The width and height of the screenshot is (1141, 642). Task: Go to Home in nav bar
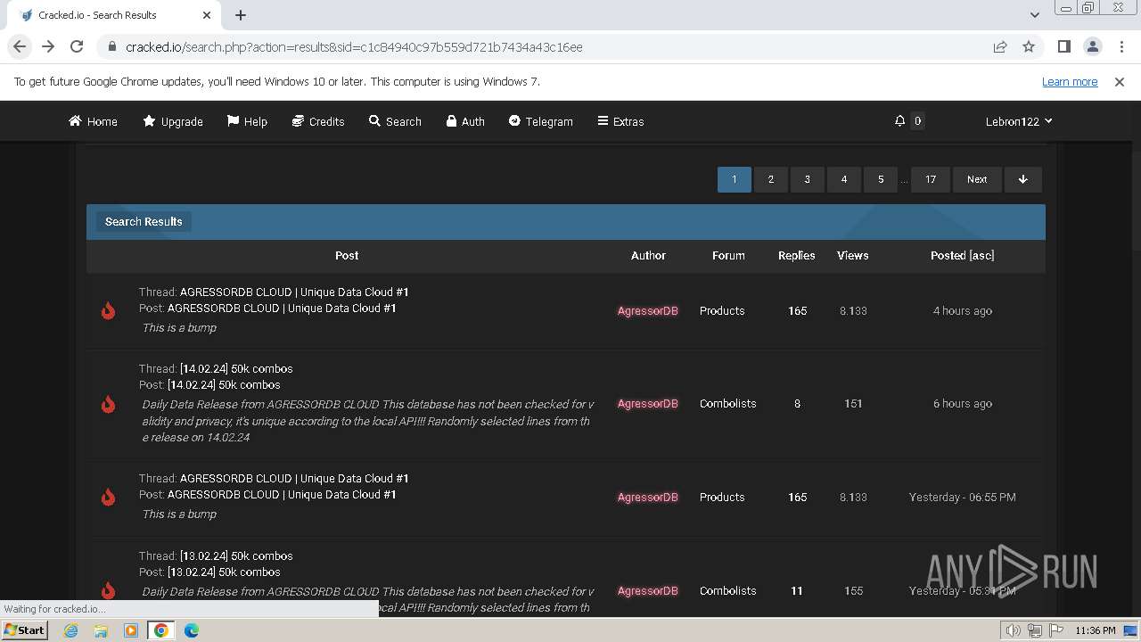pyautogui.click(x=93, y=121)
